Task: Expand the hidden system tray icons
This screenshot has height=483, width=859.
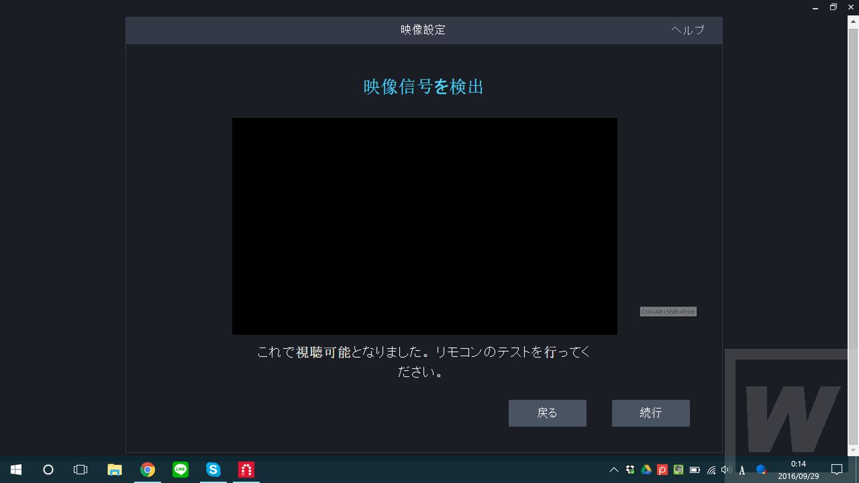Action: [613, 470]
